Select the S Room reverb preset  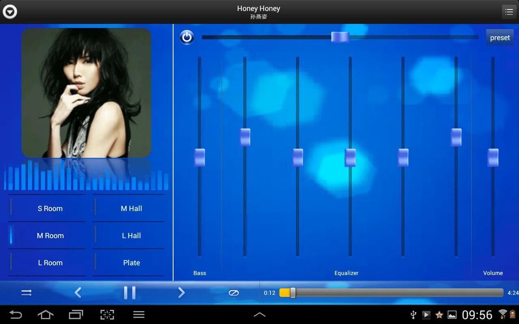[x=47, y=208]
